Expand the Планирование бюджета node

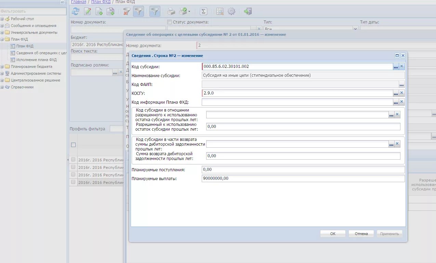click(x=2, y=67)
